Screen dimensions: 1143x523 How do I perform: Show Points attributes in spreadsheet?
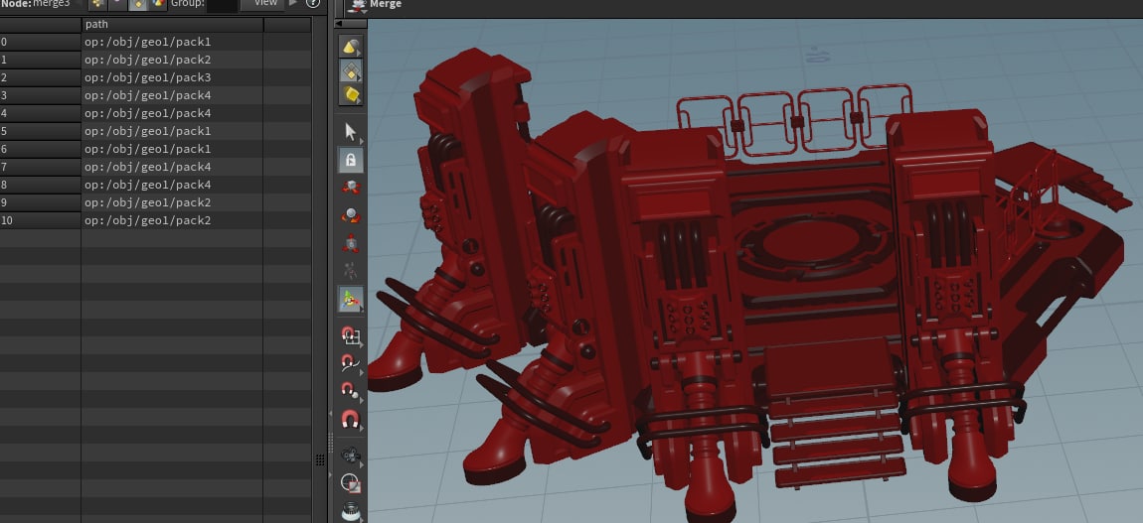click(x=97, y=4)
